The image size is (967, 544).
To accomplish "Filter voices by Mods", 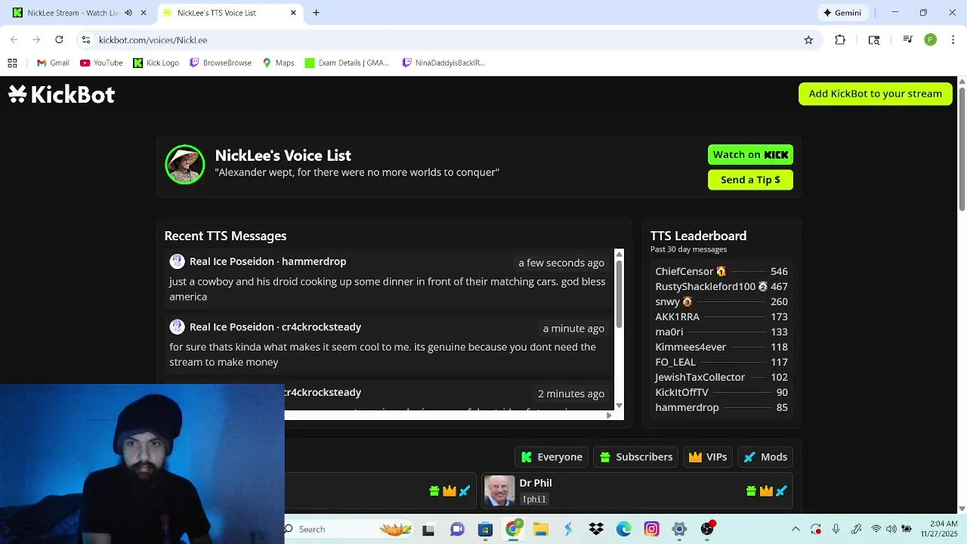I will pyautogui.click(x=766, y=457).
